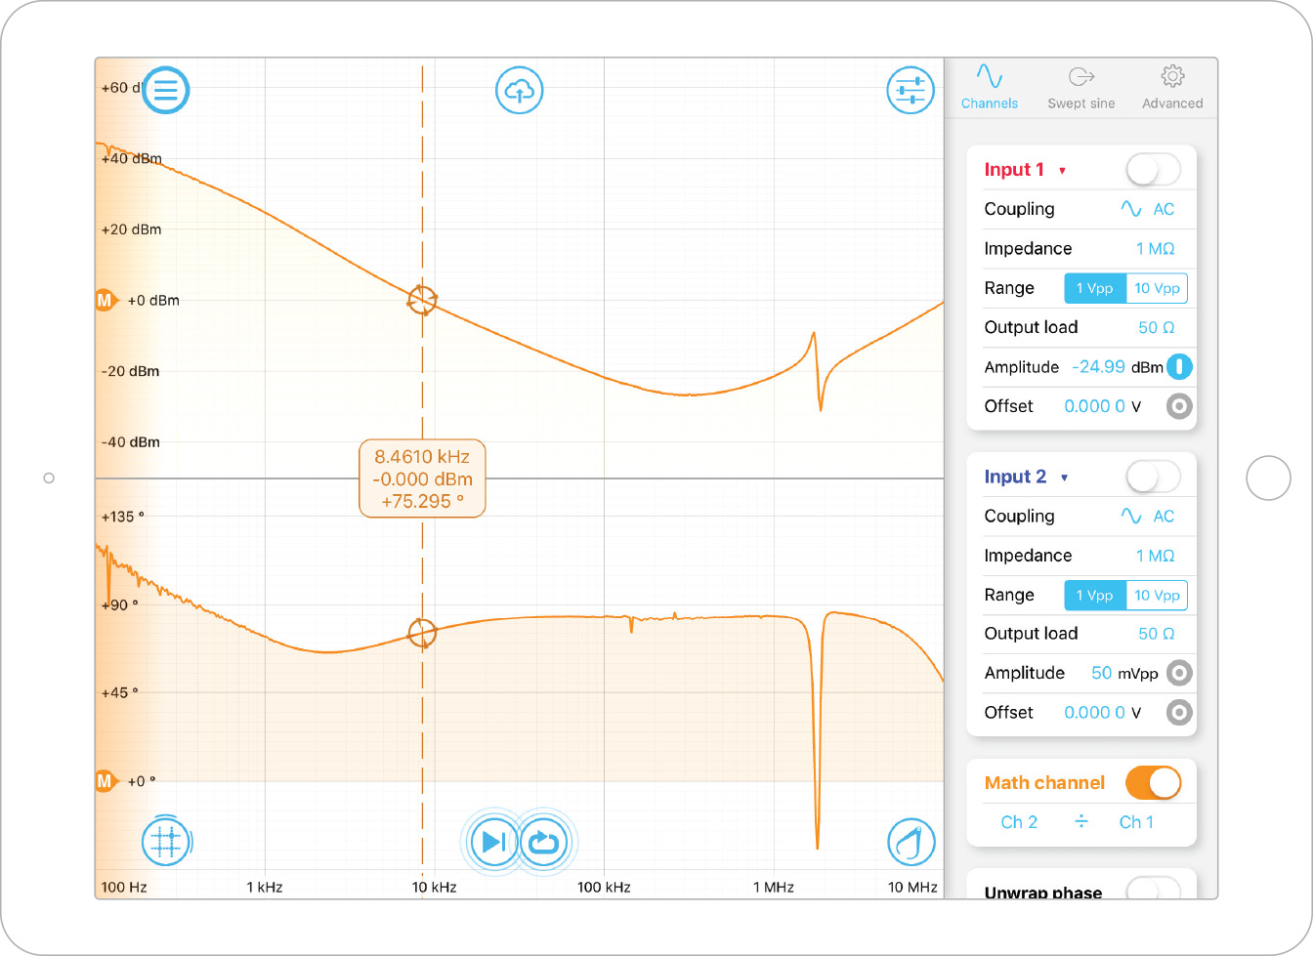Enable the Input 2 toggle switch
1313x956 pixels.
[1153, 477]
